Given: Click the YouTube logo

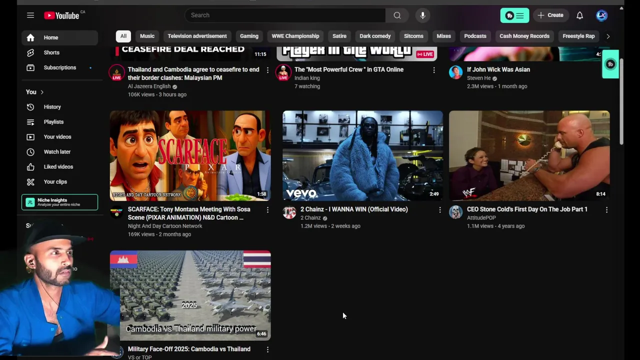Looking at the screenshot, I should pyautogui.click(x=61, y=15).
